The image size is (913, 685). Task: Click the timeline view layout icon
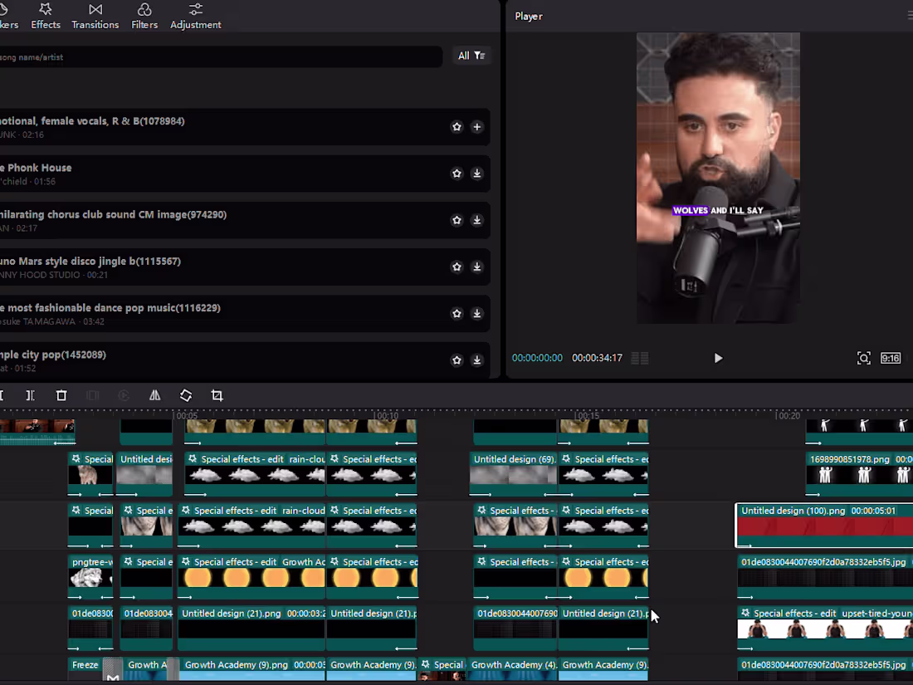click(639, 358)
